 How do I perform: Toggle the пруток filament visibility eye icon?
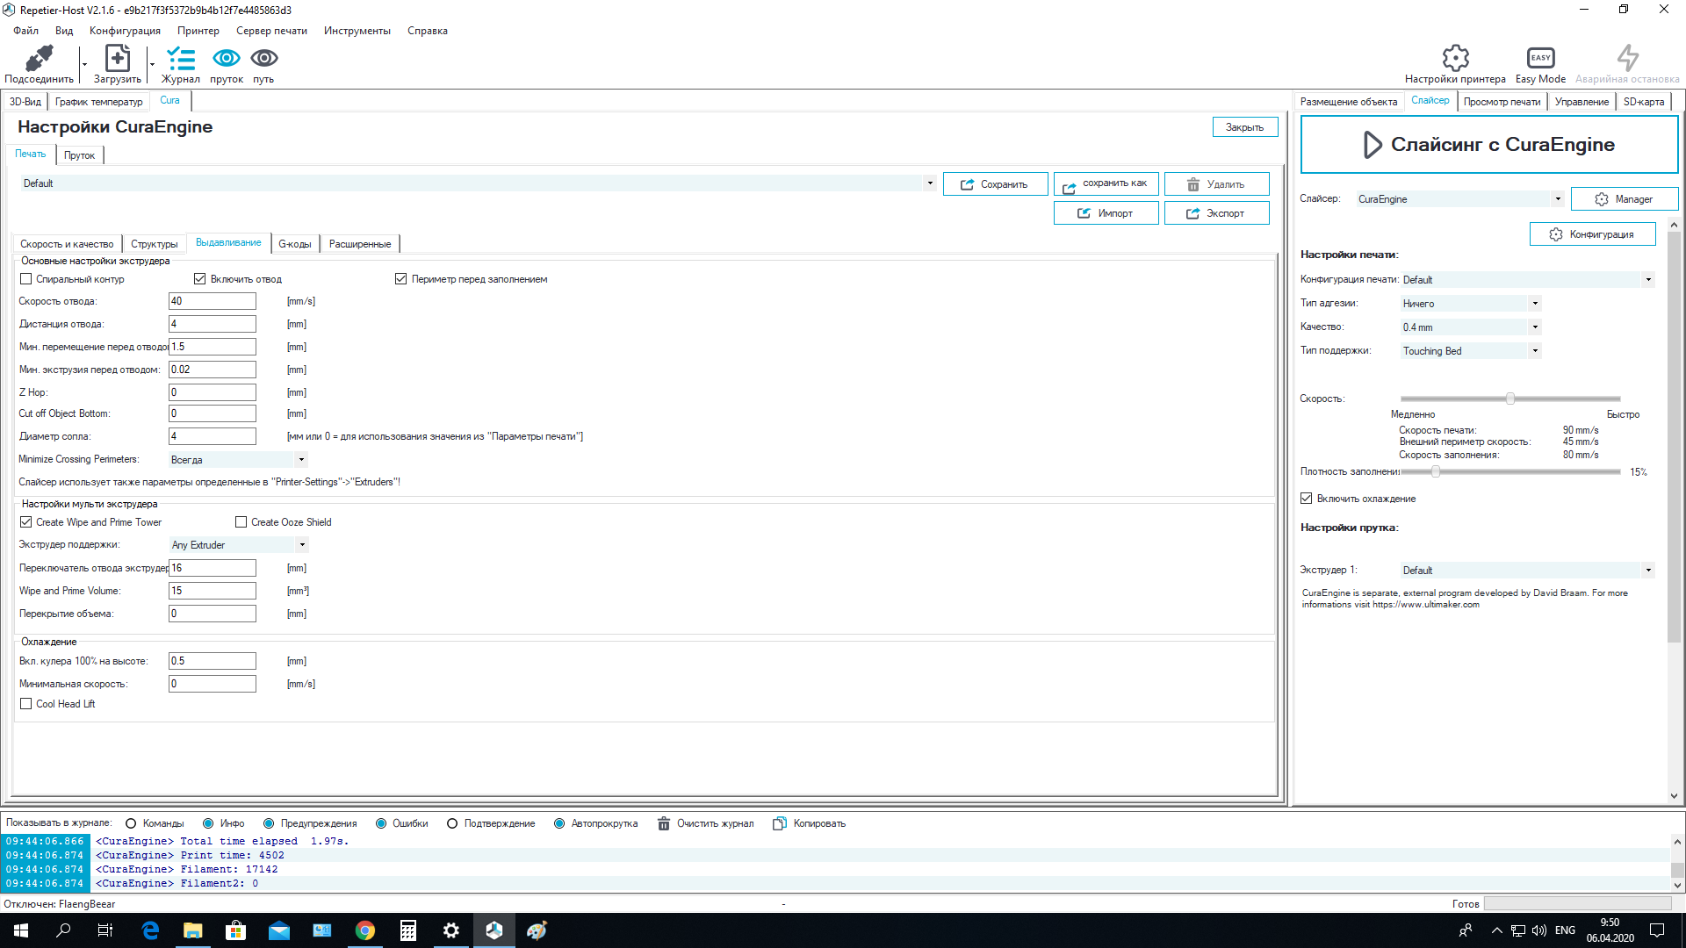(x=227, y=58)
